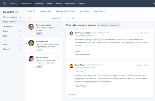Image resolution: width=155 pixels, height=101 pixels.
Task: Open the Service menu
Action: point(59,4)
